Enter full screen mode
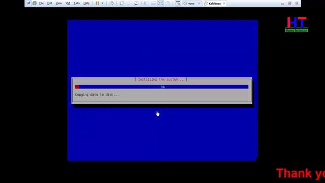Screen dimensions: 325x183 tap(160, 3)
